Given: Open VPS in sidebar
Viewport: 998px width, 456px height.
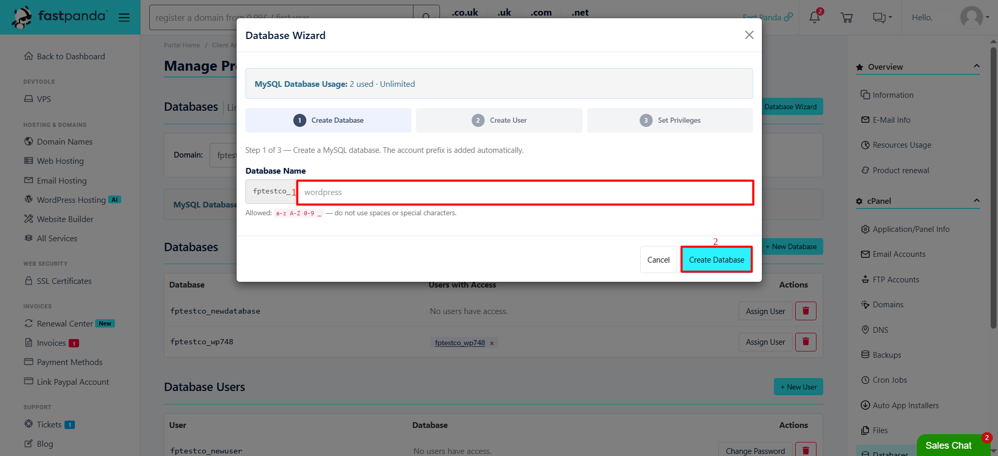Looking at the screenshot, I should [37, 99].
